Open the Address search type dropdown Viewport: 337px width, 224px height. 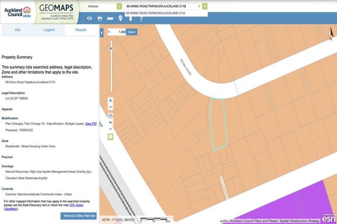point(119,7)
